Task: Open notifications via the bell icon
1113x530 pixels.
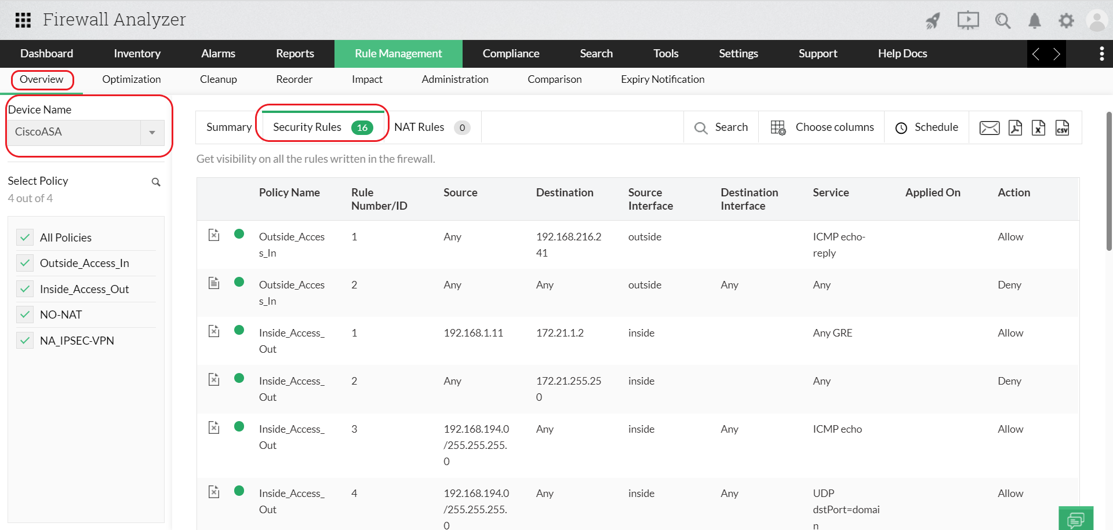Action: (x=1035, y=20)
